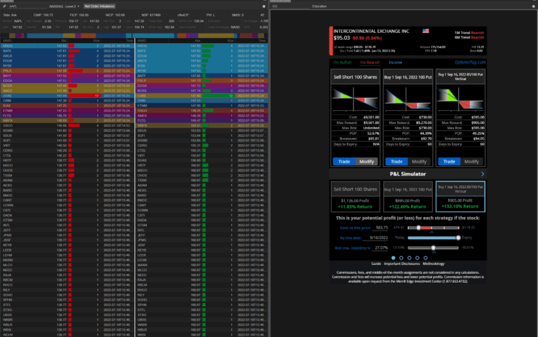Open the OptionsPlay.com link
The height and width of the screenshot is (337, 538).
pos(470,62)
